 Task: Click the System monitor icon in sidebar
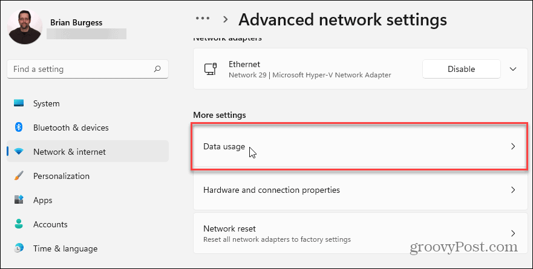coord(19,104)
